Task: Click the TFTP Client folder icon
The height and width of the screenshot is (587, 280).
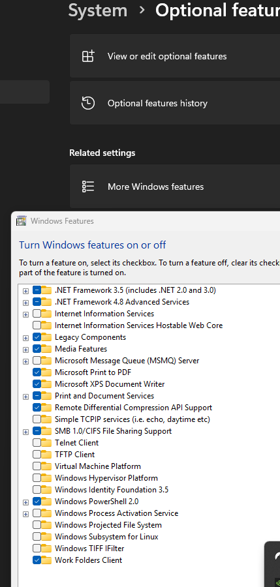Action: (x=46, y=455)
